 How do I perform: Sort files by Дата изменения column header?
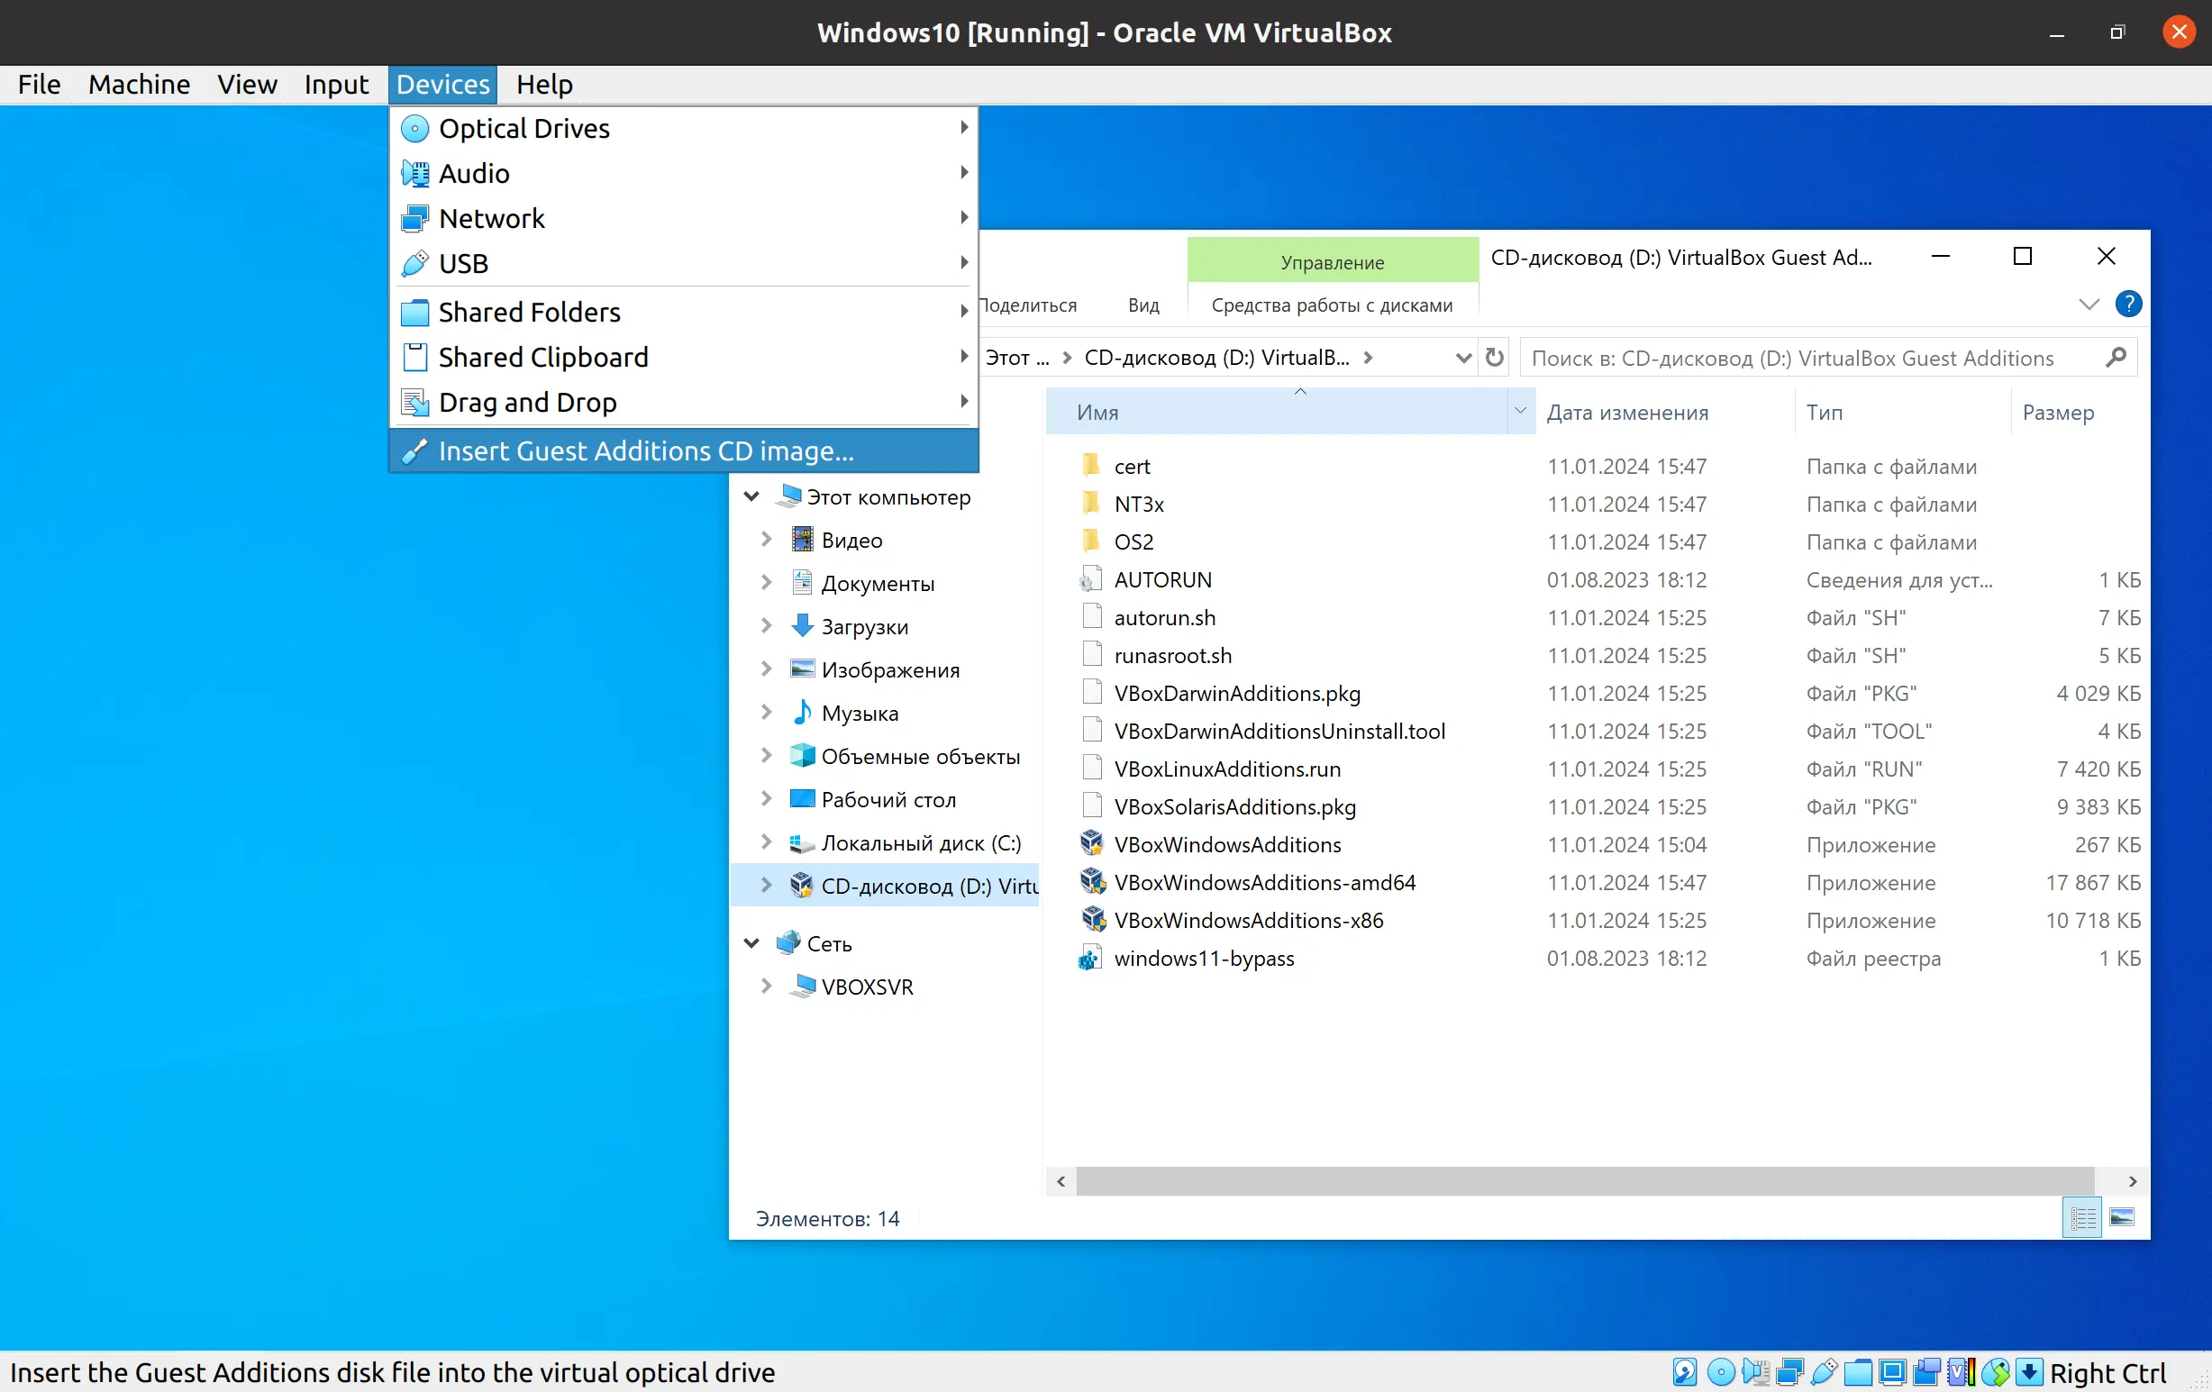pos(1627,413)
